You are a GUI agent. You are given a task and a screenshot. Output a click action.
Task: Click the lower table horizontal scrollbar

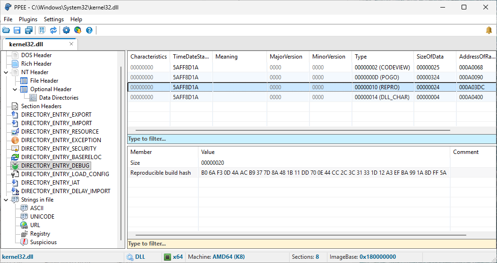[x=301, y=235]
